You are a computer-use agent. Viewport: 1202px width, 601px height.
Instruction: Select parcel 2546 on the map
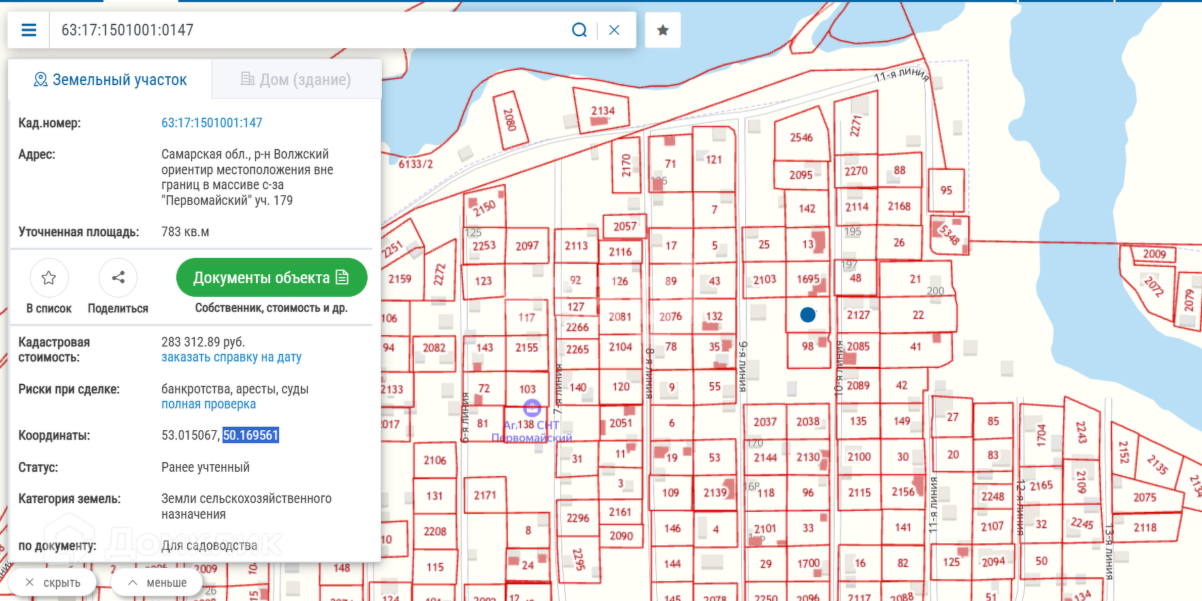click(801, 137)
